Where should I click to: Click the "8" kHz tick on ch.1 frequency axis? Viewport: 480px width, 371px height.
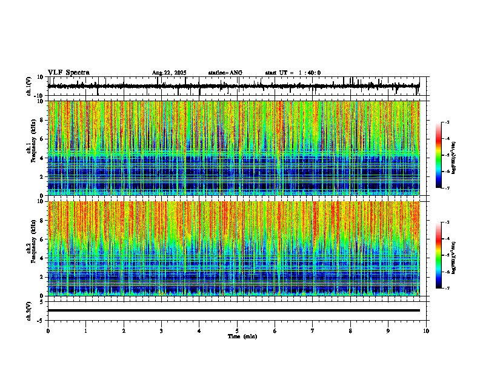(42, 120)
